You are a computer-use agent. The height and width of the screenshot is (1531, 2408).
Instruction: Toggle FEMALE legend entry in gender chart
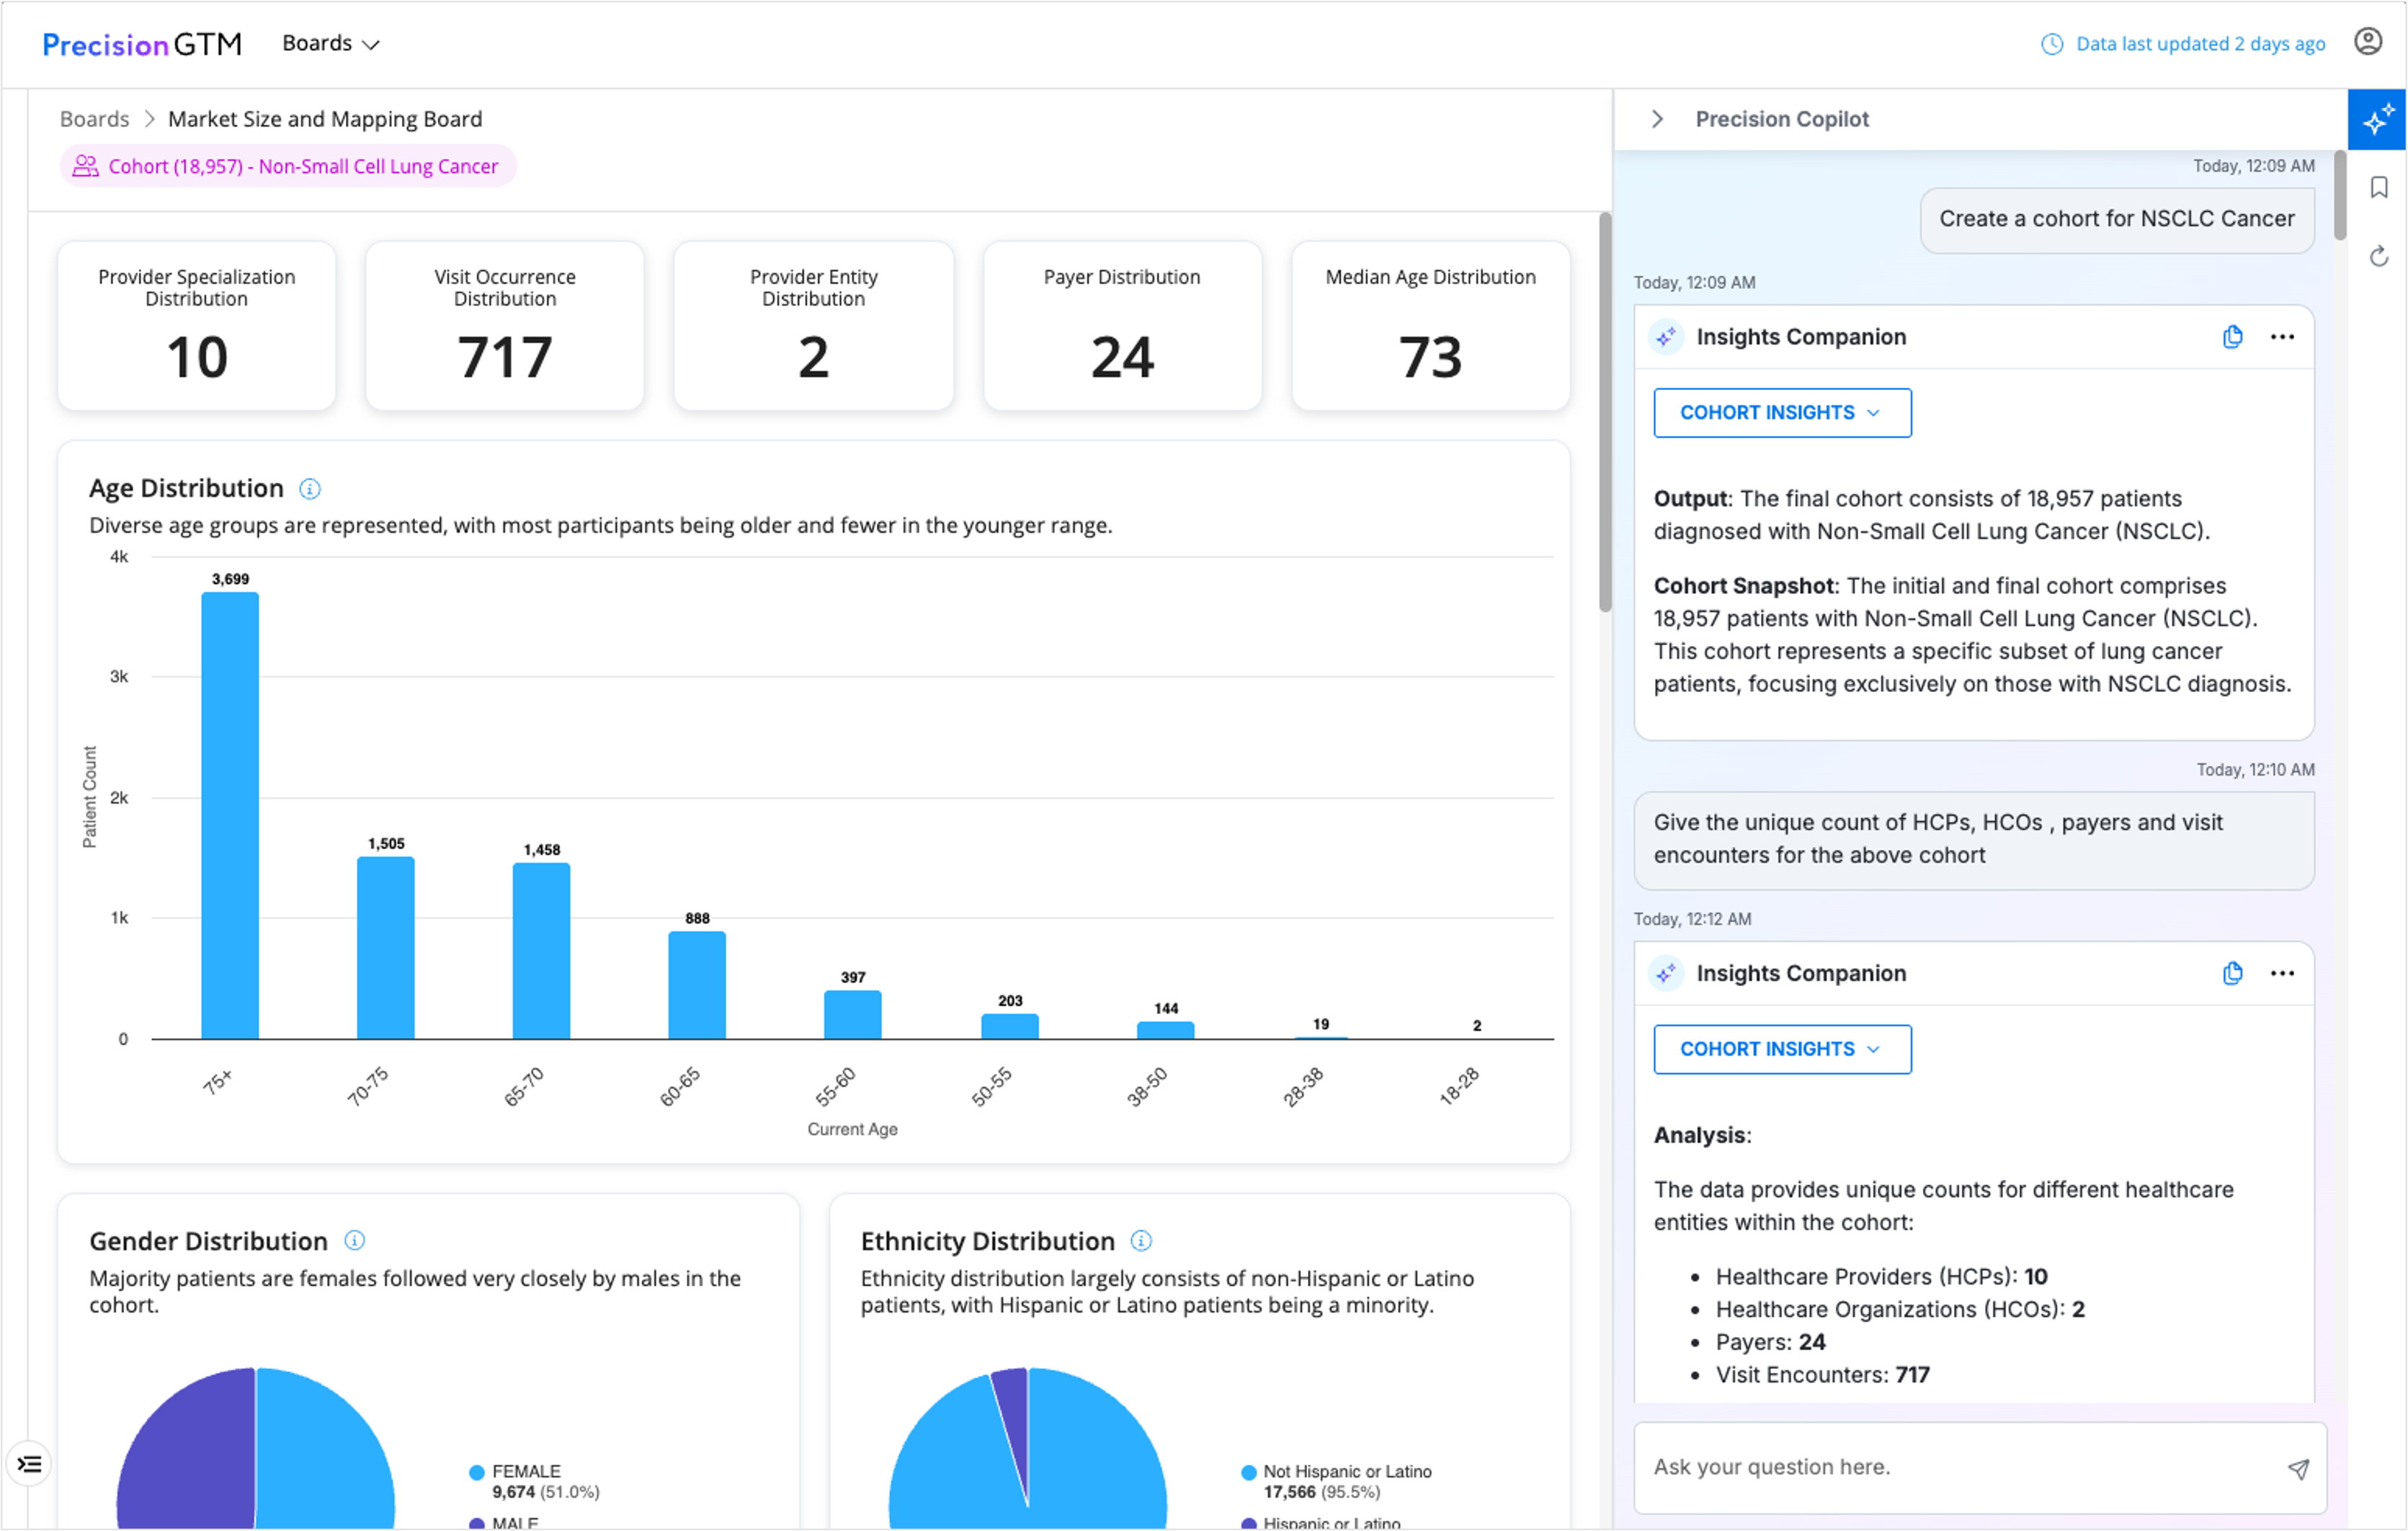tap(525, 1472)
